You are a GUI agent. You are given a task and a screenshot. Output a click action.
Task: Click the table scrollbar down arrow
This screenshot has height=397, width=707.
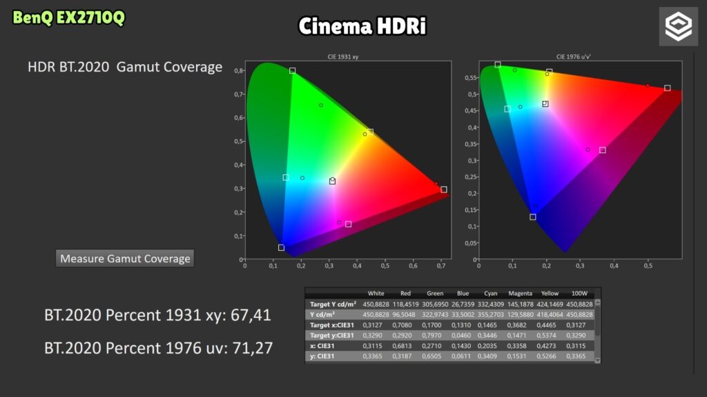click(598, 360)
